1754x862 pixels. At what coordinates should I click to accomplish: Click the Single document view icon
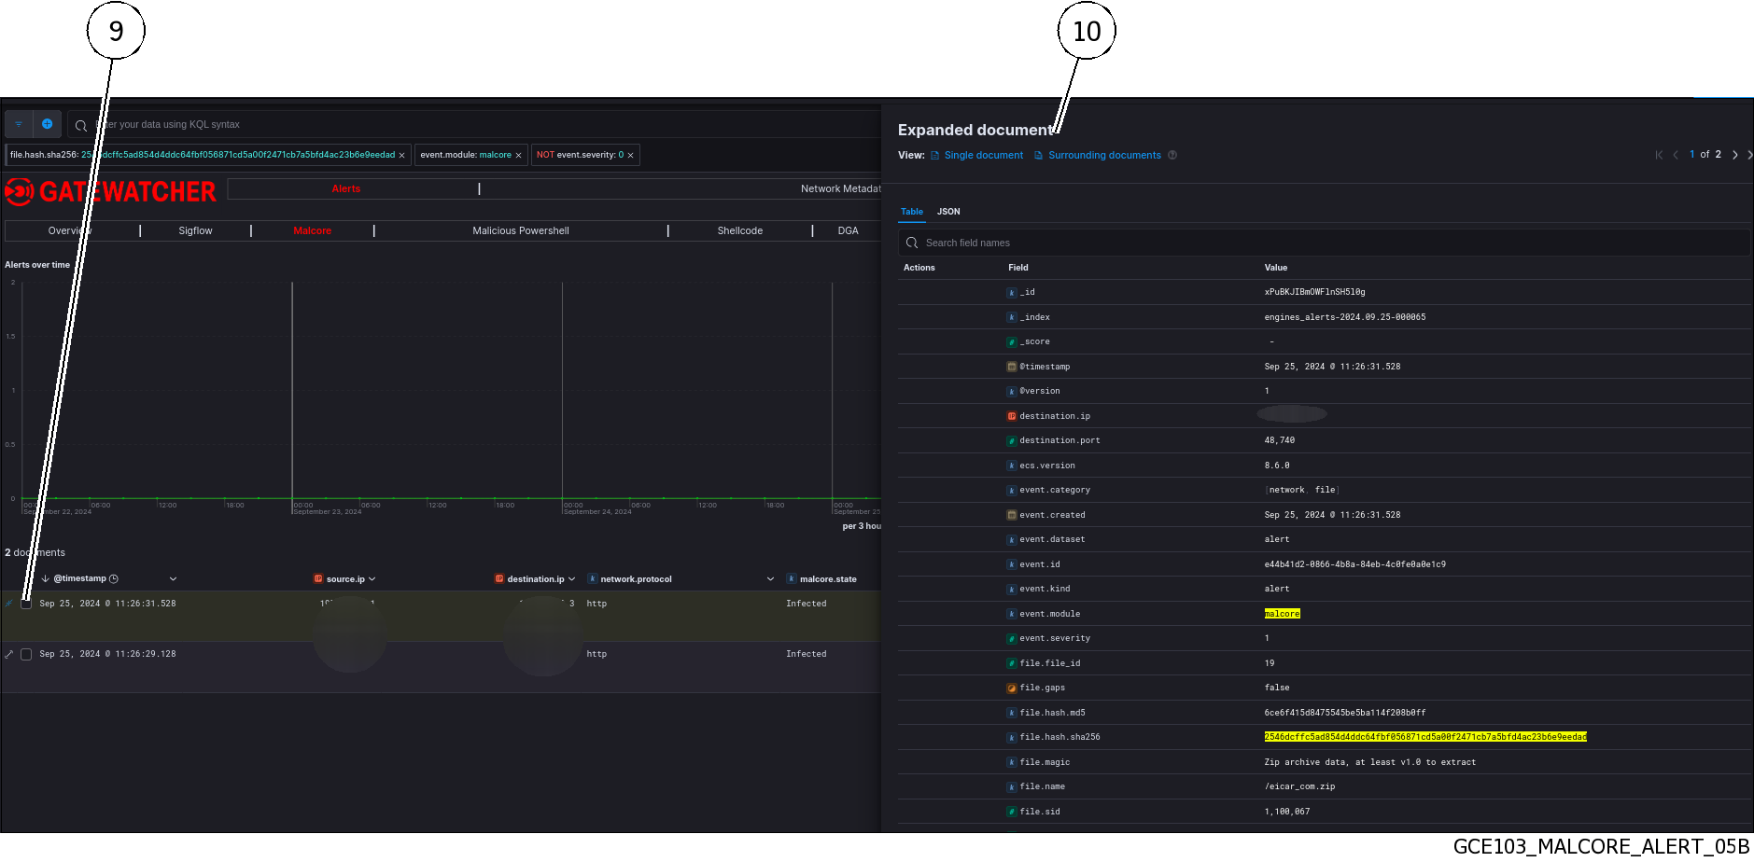tap(936, 155)
